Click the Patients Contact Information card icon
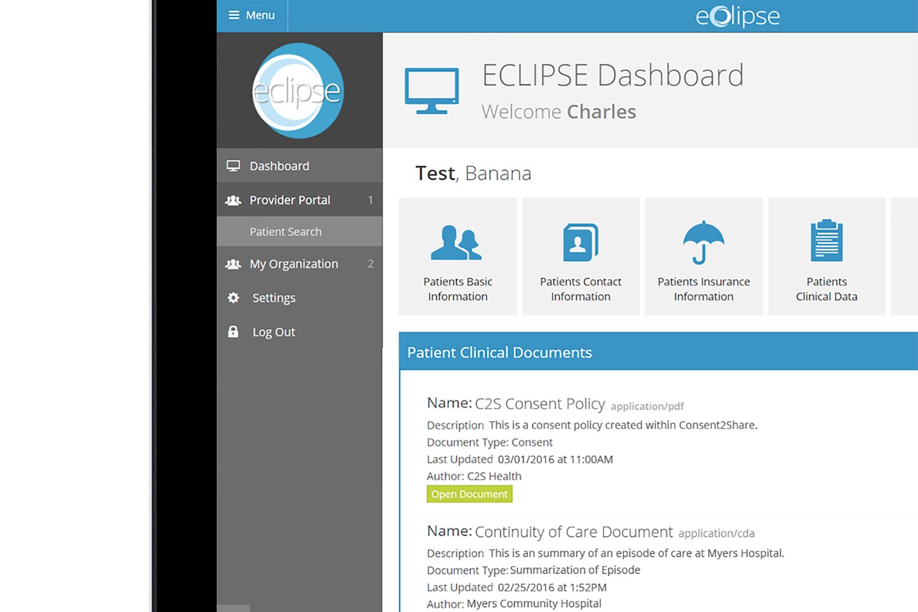 point(580,242)
